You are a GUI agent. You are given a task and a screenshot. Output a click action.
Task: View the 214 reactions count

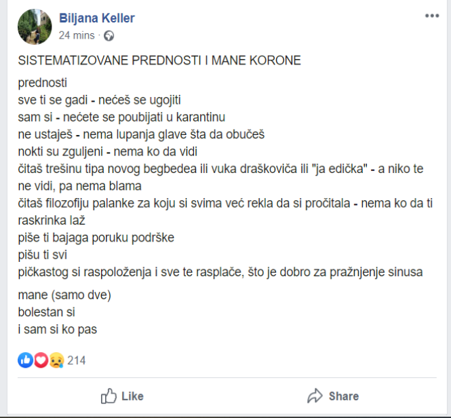[77, 360]
